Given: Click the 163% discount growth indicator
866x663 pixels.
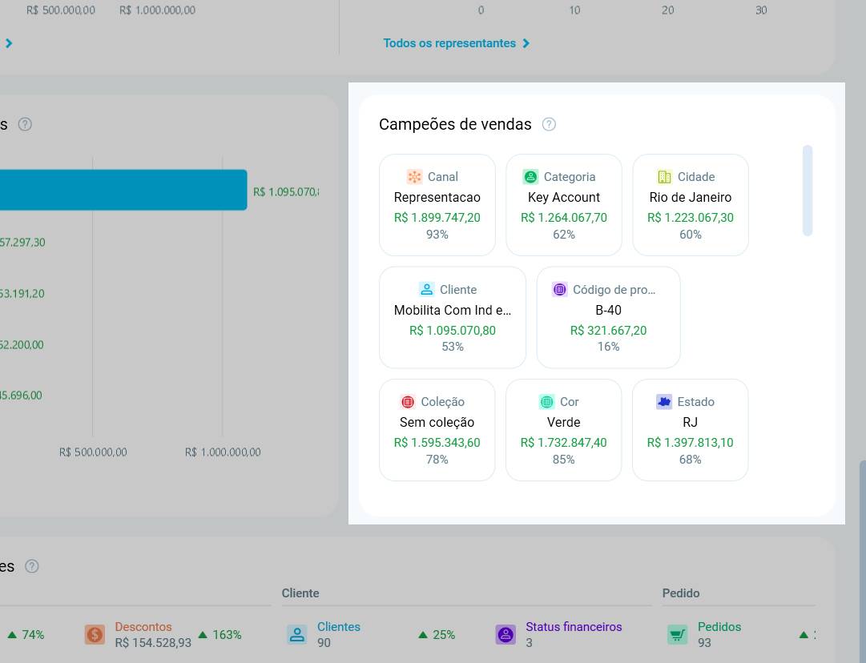Looking at the screenshot, I should 220,635.
